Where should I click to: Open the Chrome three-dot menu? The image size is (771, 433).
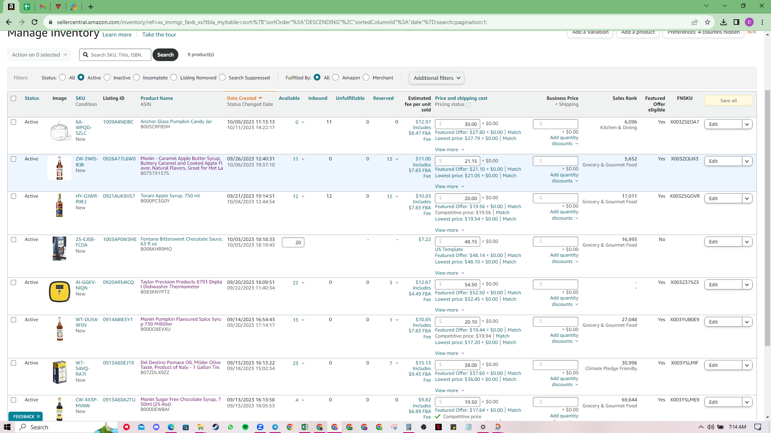pyautogui.click(x=762, y=22)
